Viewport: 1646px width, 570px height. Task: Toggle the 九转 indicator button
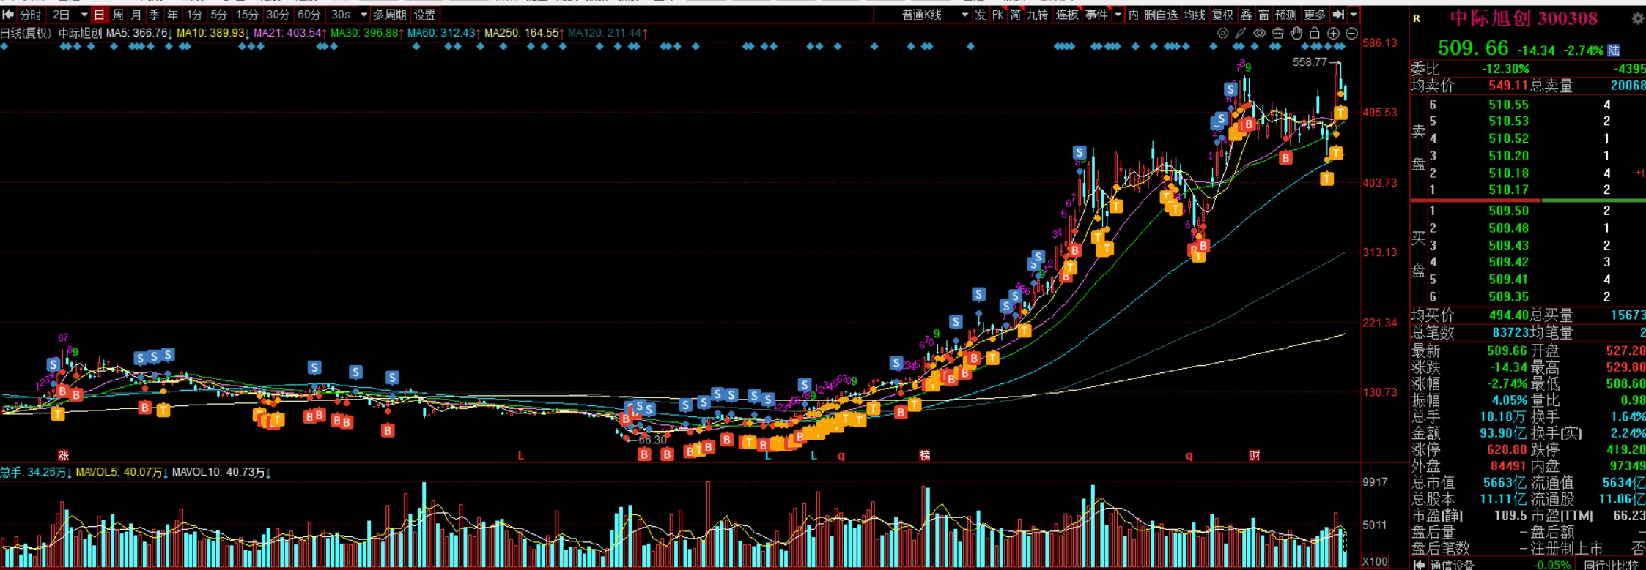coord(1037,15)
